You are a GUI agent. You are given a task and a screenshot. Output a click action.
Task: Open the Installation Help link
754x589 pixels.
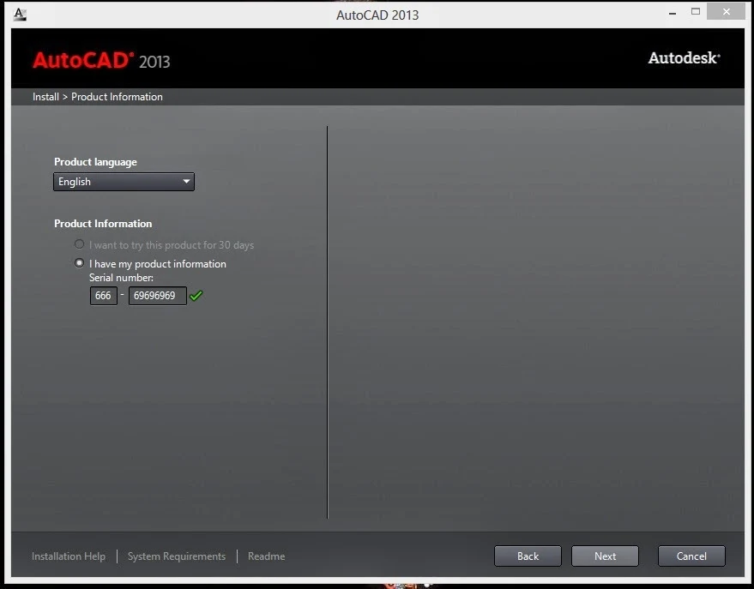[69, 556]
